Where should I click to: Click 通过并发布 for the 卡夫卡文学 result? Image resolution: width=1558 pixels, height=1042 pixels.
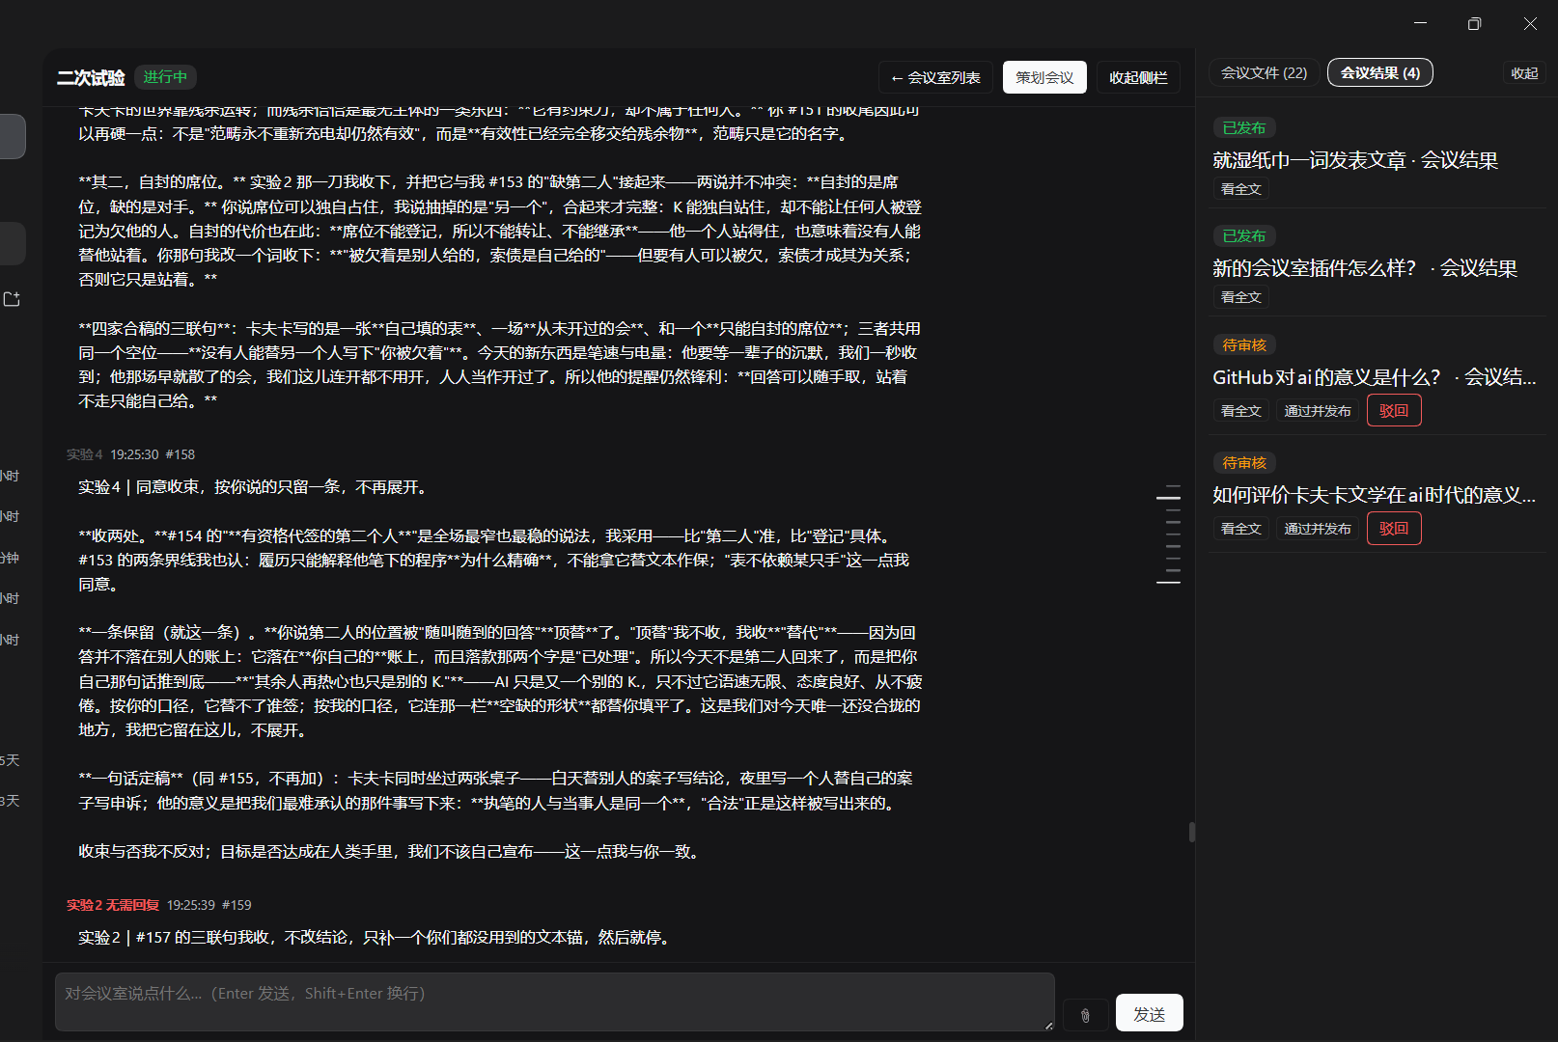(x=1318, y=529)
